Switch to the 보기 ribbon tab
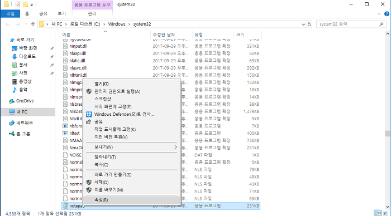This screenshot has width=391, height=216. pyautogui.click(x=61, y=13)
